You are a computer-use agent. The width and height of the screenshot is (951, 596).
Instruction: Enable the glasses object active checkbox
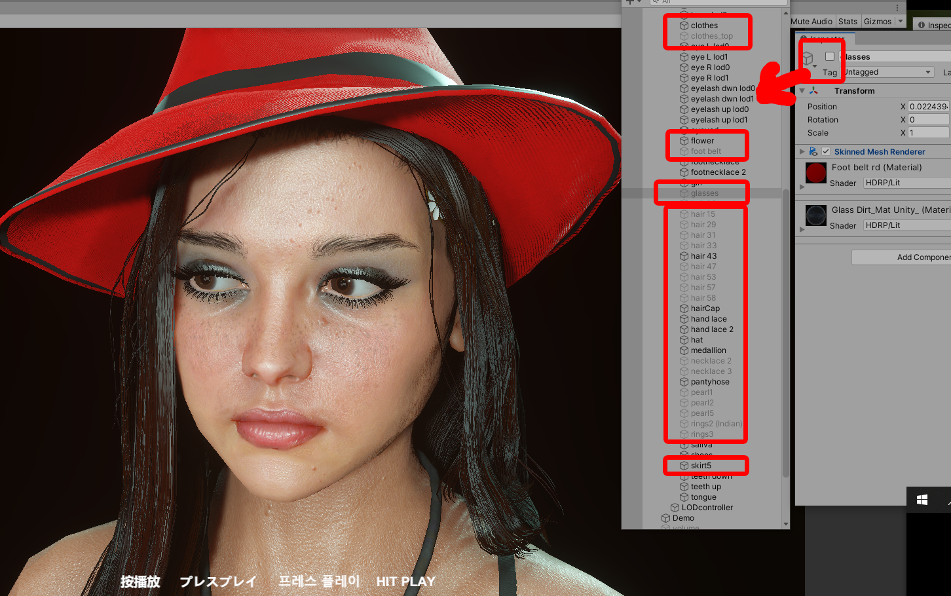(x=830, y=56)
